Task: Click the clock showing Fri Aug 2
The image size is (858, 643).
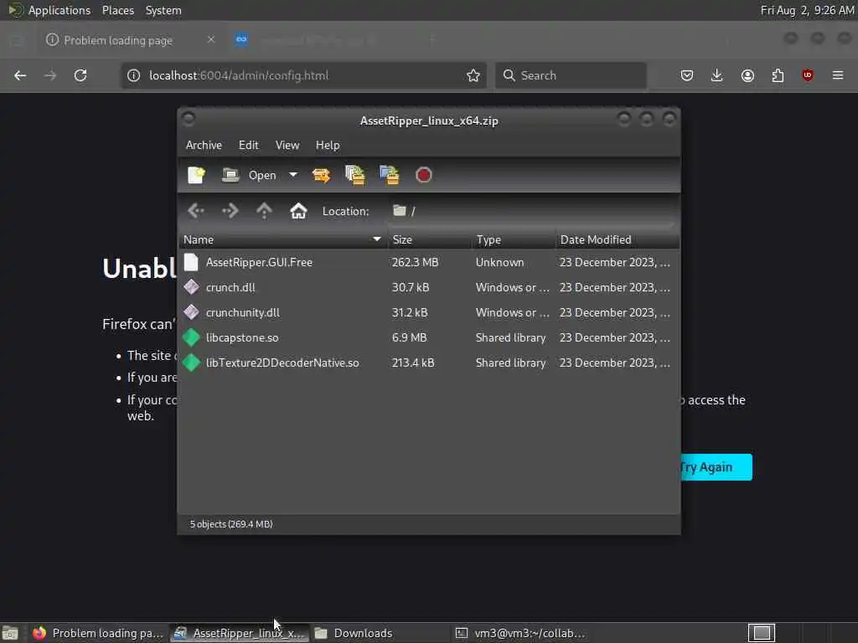Action: (x=807, y=10)
